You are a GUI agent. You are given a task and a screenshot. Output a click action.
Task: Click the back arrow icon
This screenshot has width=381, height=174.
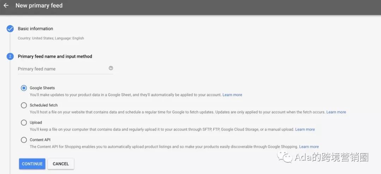click(x=6, y=6)
